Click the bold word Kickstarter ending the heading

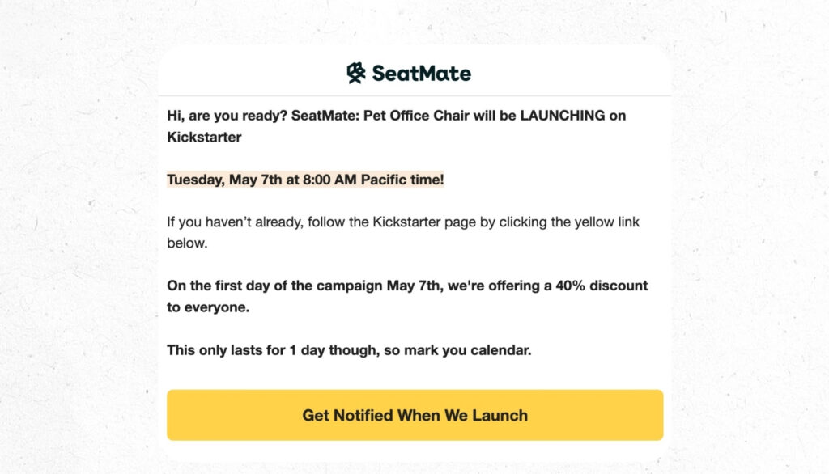204,137
